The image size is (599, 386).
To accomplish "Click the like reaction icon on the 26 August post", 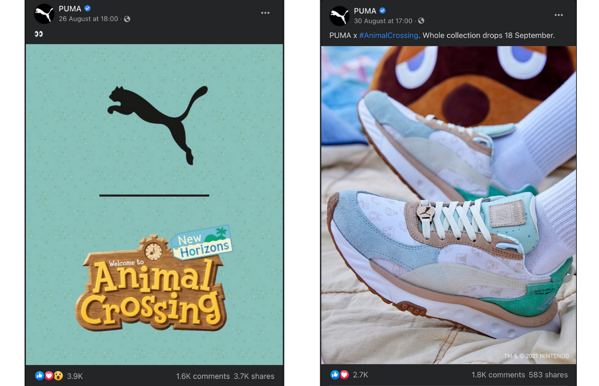I will click(x=40, y=376).
